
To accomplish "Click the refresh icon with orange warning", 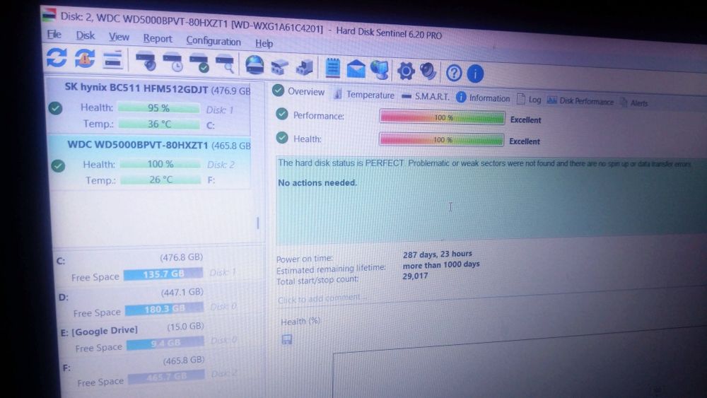I will point(85,58).
